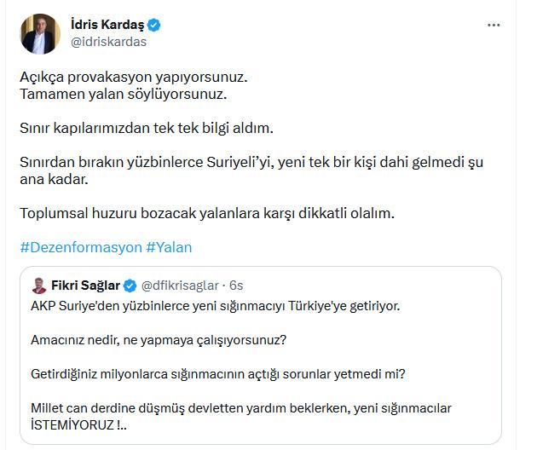The width and height of the screenshot is (537, 450).
Task: Click Fikri Sağlar's small avatar
Action: (38, 285)
